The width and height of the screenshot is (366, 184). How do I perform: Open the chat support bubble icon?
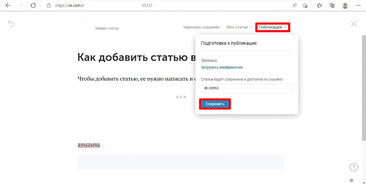352,180
